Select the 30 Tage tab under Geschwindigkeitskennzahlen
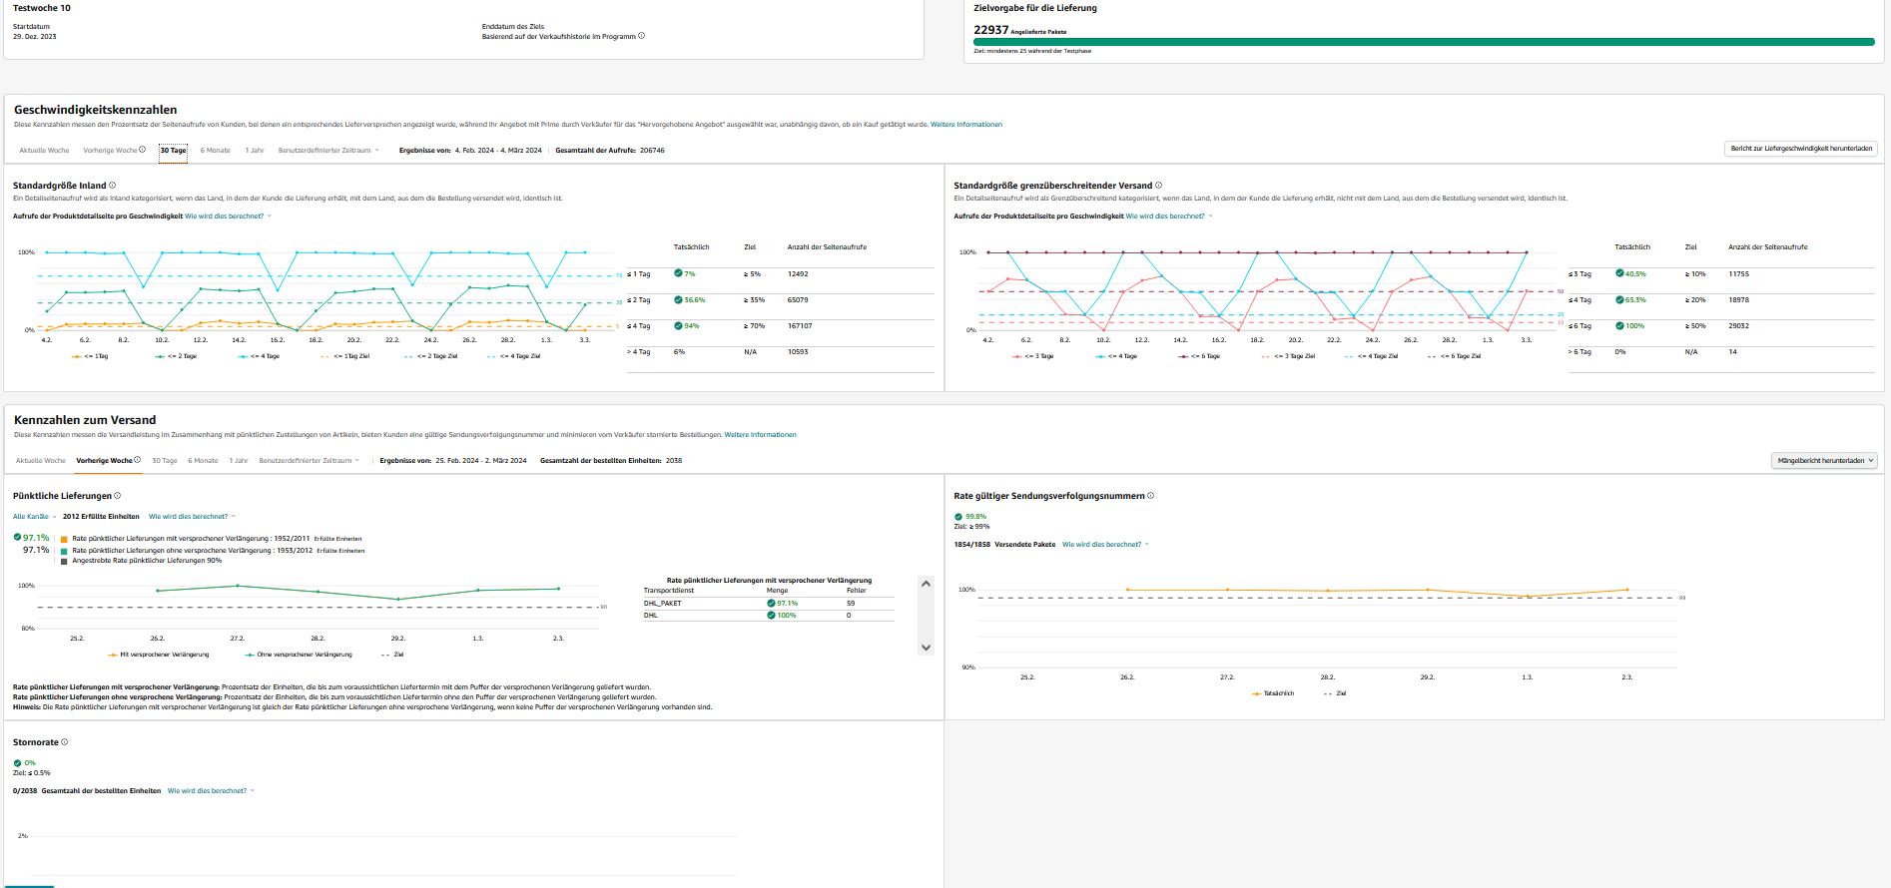 (x=173, y=151)
